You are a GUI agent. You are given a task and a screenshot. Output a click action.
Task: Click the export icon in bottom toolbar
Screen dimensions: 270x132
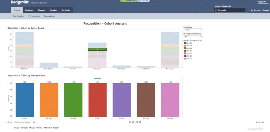click(130, 122)
